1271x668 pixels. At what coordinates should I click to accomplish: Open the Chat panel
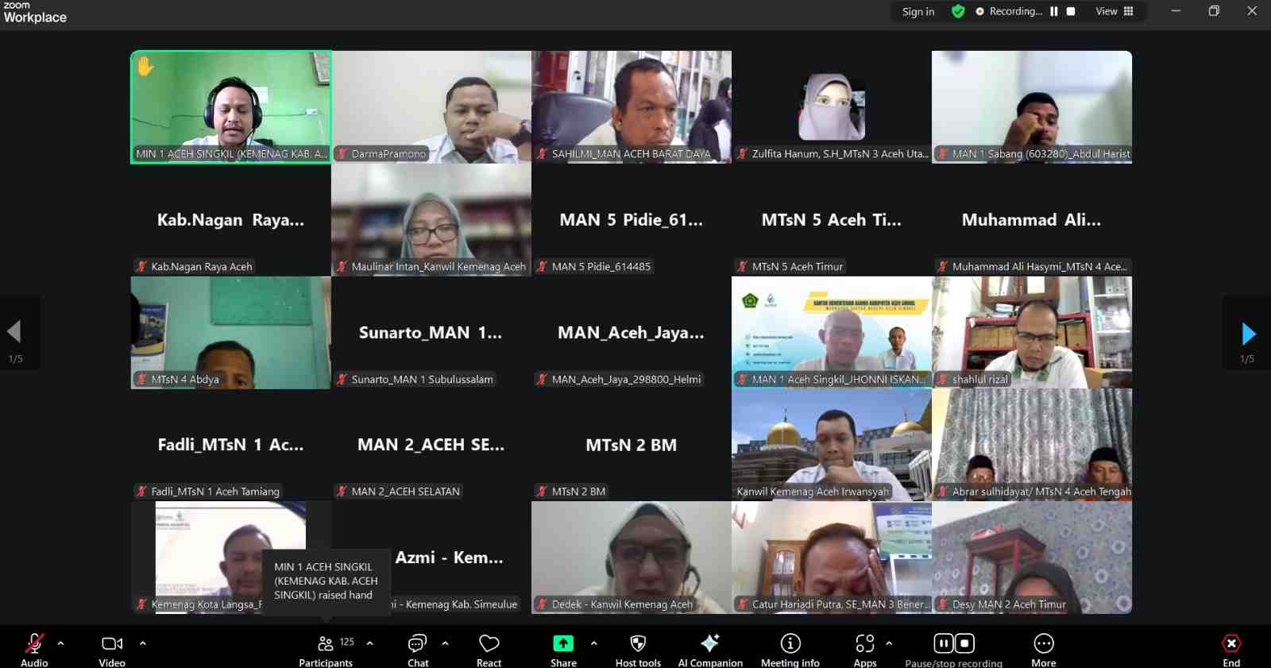(x=418, y=649)
